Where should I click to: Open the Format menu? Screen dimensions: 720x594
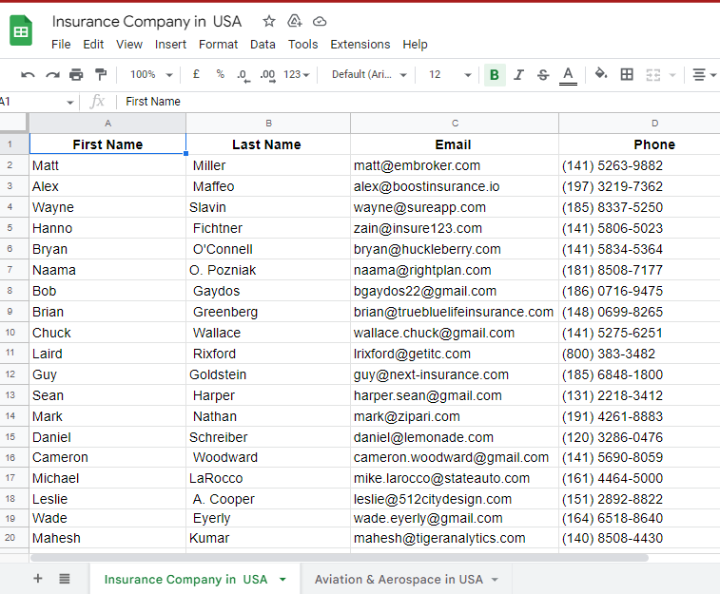(x=218, y=44)
